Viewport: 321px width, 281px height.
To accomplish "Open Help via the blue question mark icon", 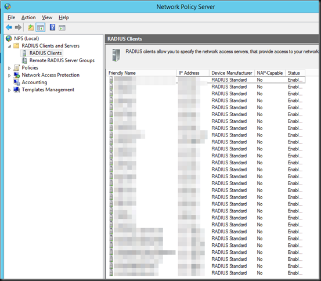I will point(52,27).
